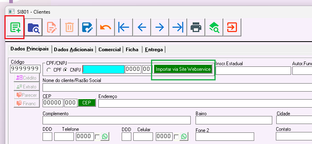Jump to last record icon

point(177,27)
